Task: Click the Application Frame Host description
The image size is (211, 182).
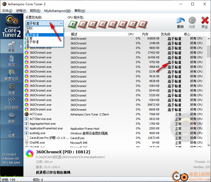Action: click(x=85, y=129)
